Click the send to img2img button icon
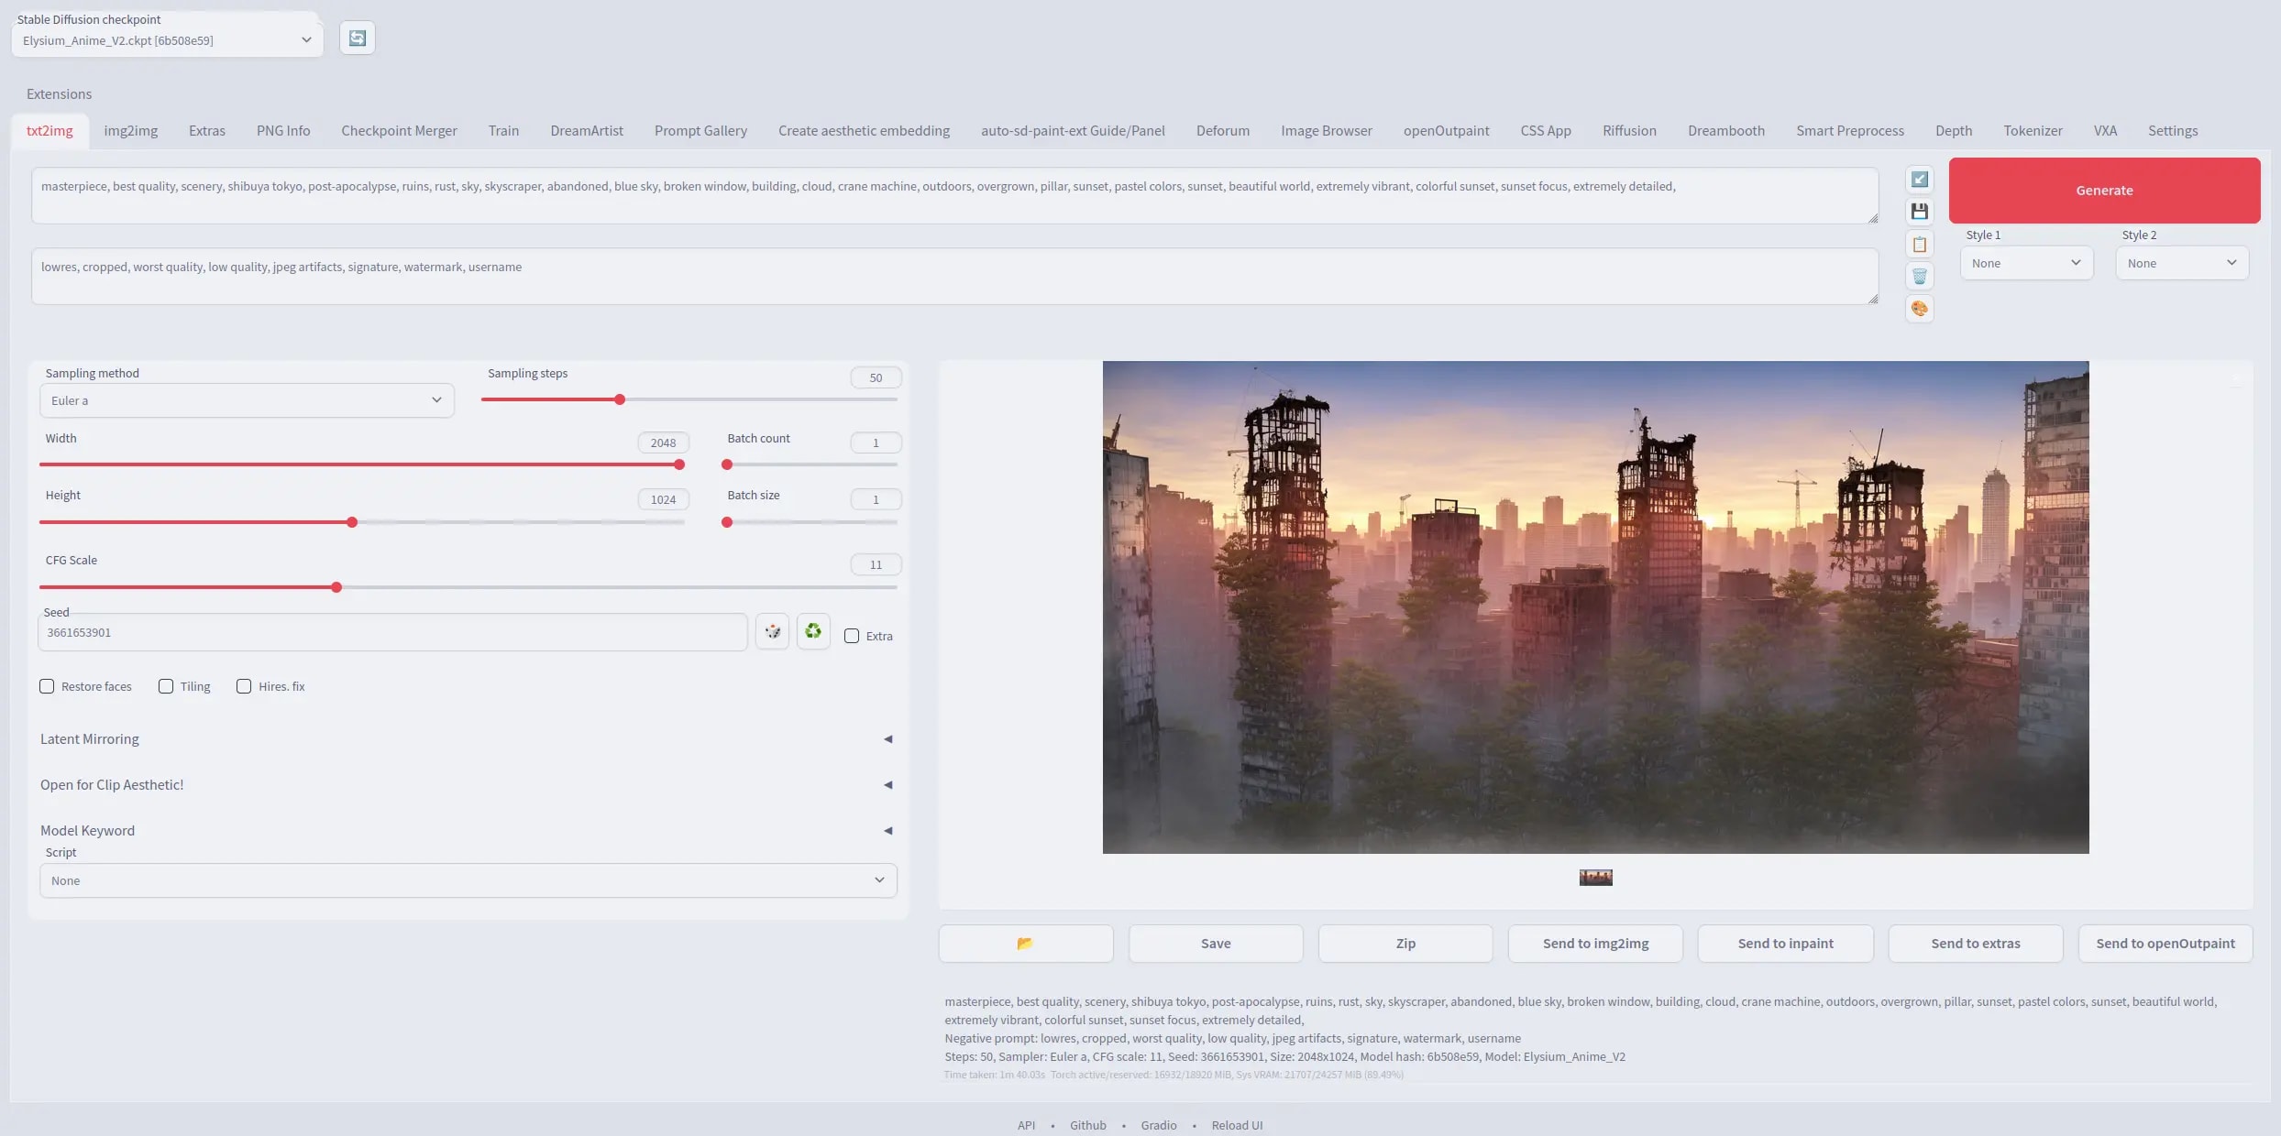Image resolution: width=2281 pixels, height=1136 pixels. pyautogui.click(x=1594, y=943)
